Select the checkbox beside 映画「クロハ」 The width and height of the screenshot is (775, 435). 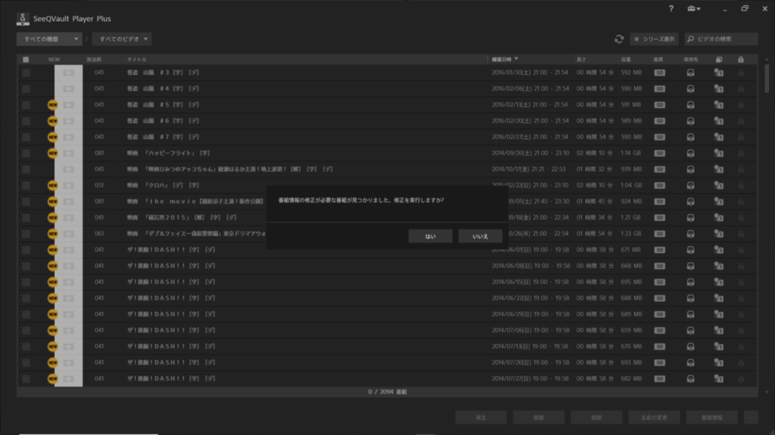click(24, 185)
